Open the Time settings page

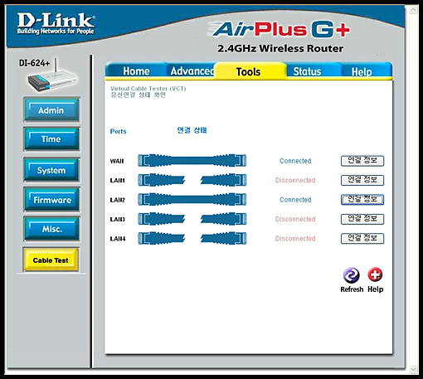pos(51,138)
